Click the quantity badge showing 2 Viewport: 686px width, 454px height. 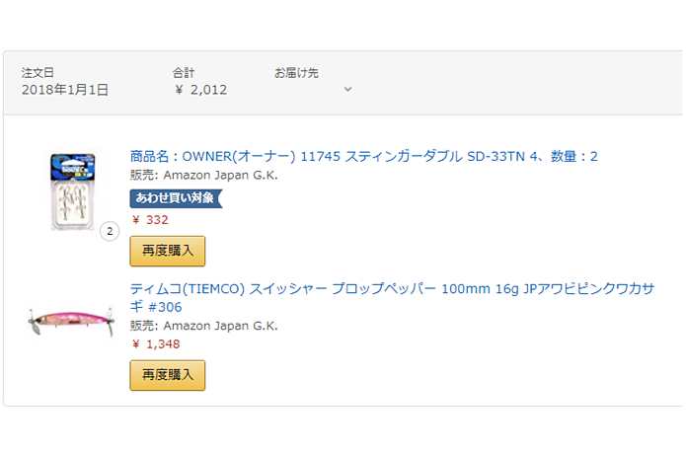click(110, 231)
